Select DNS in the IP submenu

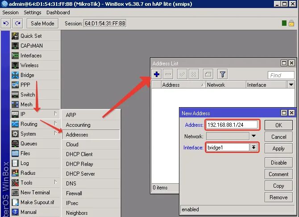click(91, 184)
